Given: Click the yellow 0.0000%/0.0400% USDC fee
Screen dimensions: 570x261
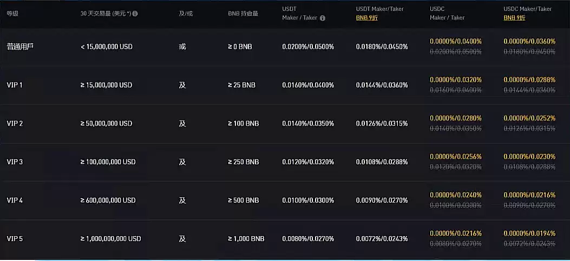Looking at the screenshot, I should point(456,41).
